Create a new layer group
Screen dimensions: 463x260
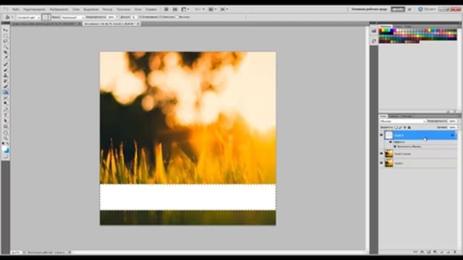pos(441,252)
